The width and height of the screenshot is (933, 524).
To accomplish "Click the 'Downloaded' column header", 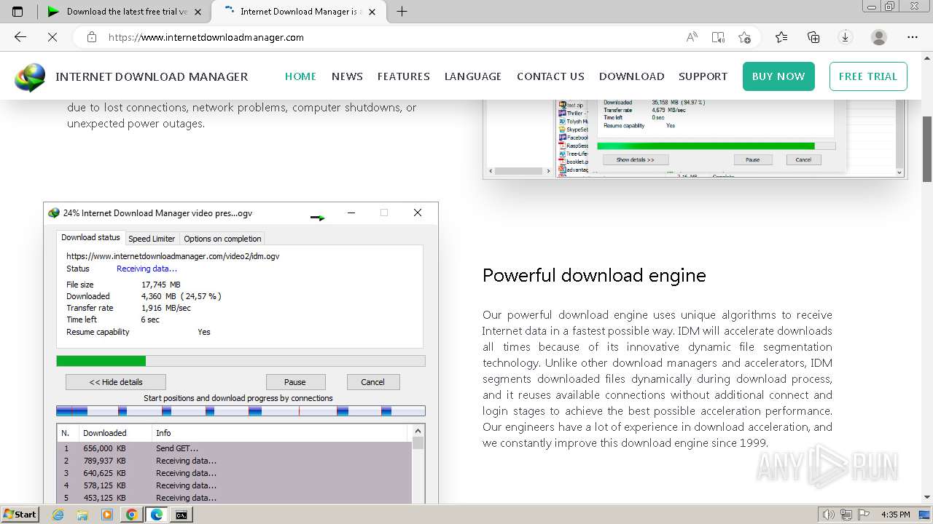I will 114,433.
